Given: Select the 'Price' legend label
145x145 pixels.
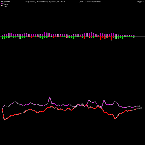Looking at the screenshot, I should point(5,6).
